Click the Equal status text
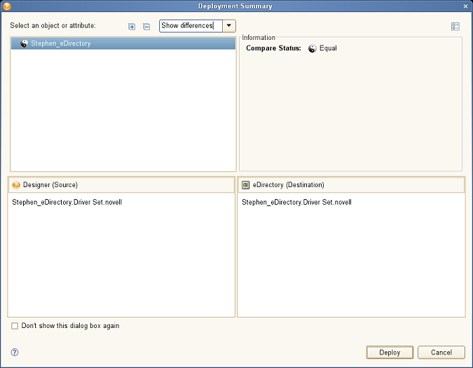Viewport: 473px width, 368px height. (x=328, y=48)
